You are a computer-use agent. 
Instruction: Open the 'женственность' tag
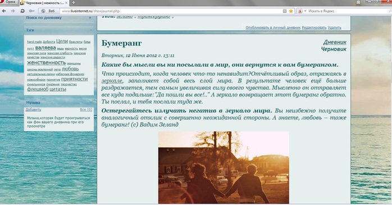[46, 63]
